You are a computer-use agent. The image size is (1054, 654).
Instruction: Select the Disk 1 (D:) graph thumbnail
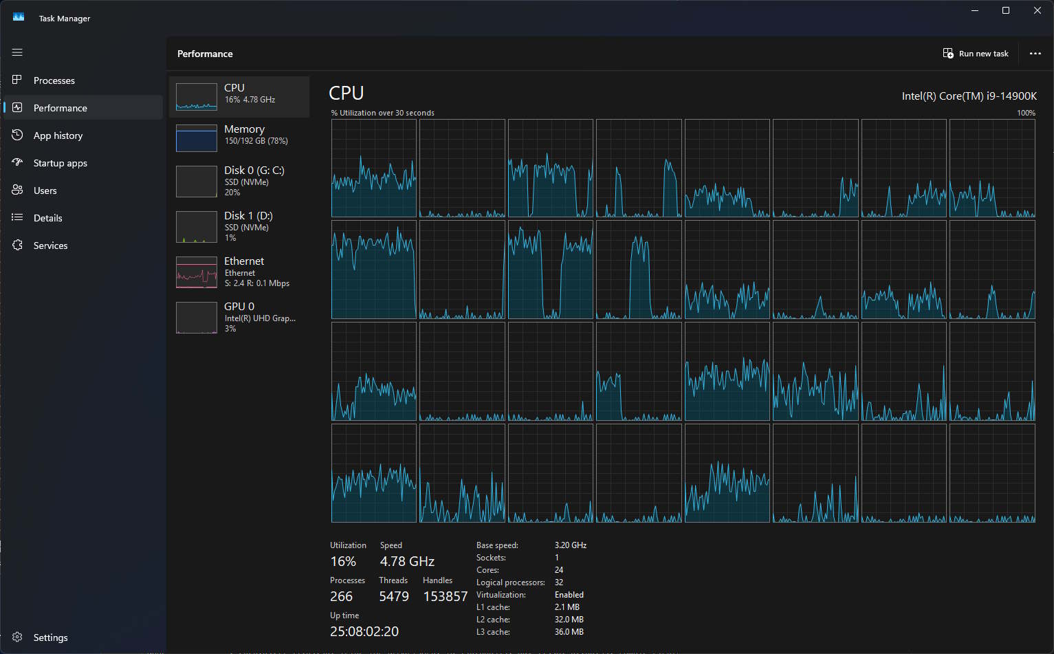pos(197,227)
